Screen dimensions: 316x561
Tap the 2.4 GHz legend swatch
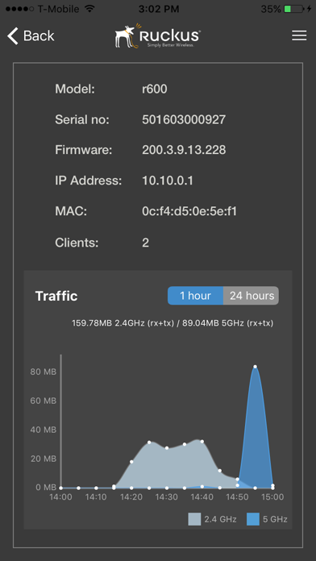(194, 519)
